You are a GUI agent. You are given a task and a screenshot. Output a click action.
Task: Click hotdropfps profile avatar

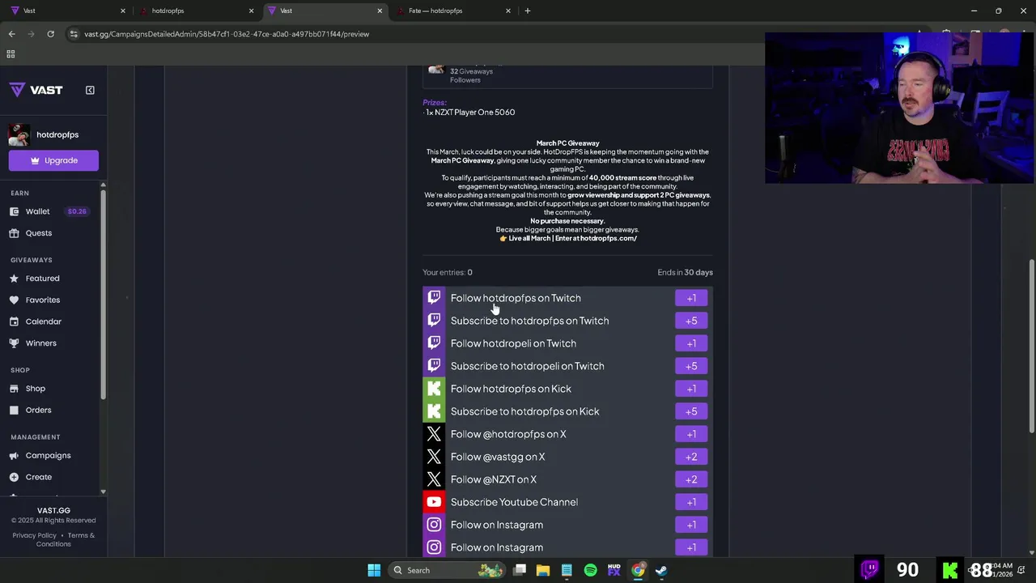click(x=19, y=134)
